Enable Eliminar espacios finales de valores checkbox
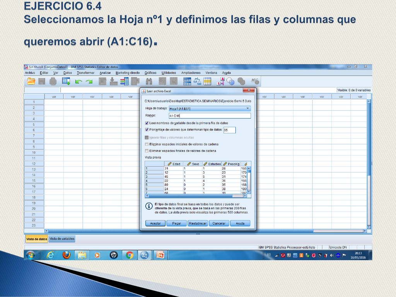The width and height of the screenshot is (396, 297). click(x=147, y=151)
